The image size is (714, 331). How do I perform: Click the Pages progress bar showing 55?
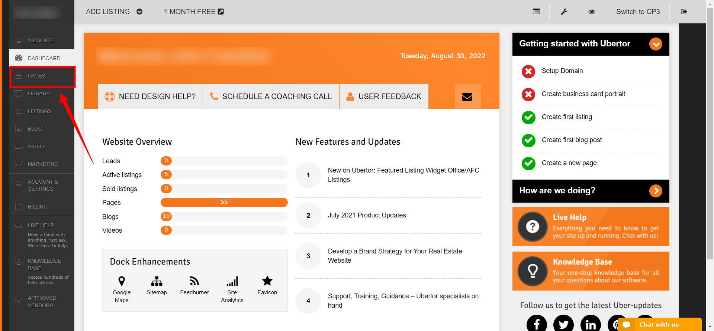pyautogui.click(x=224, y=202)
